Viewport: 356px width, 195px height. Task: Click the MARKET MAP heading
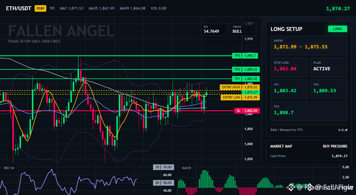tap(281, 146)
